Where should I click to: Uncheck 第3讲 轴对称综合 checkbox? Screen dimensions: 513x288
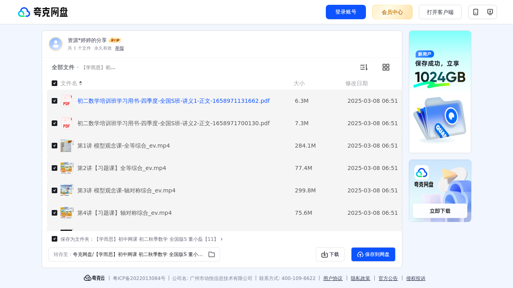tap(55, 190)
